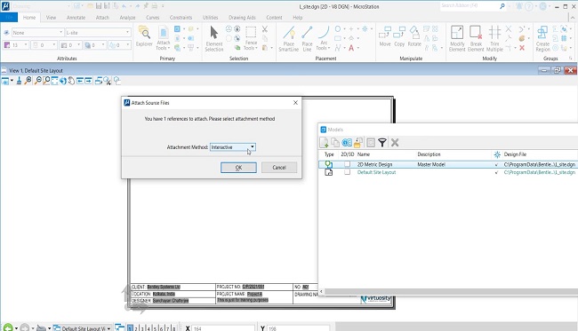The image size is (578, 331).
Task: Open the color 13 dropdown in Attributes
Action: tap(16, 45)
